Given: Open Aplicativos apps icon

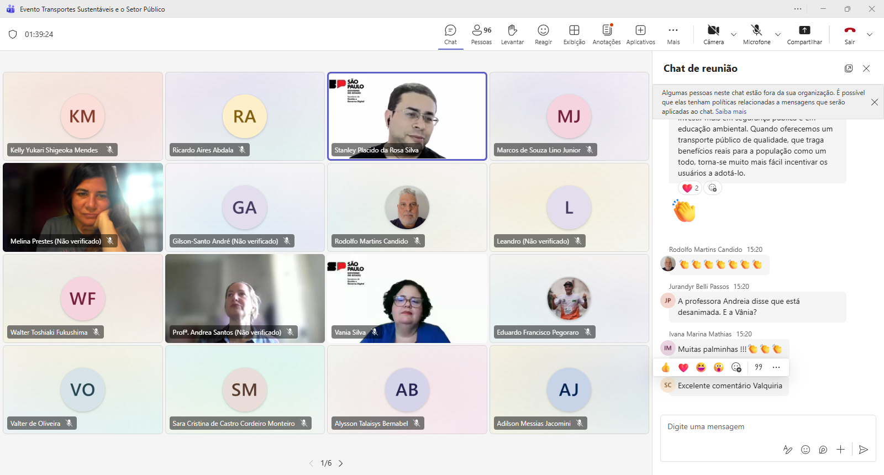Looking at the screenshot, I should point(640,34).
